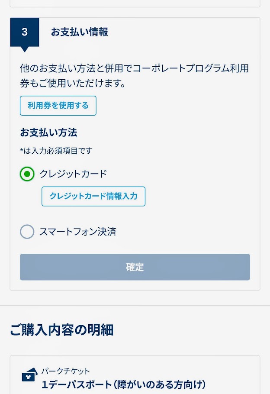270x394 pixels.
Task: Click the パークチケット label
Action: click(65, 371)
